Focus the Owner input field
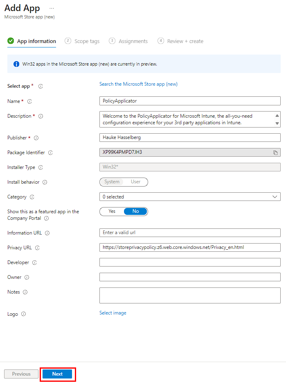Screen dimensions: 286x383 point(190,277)
